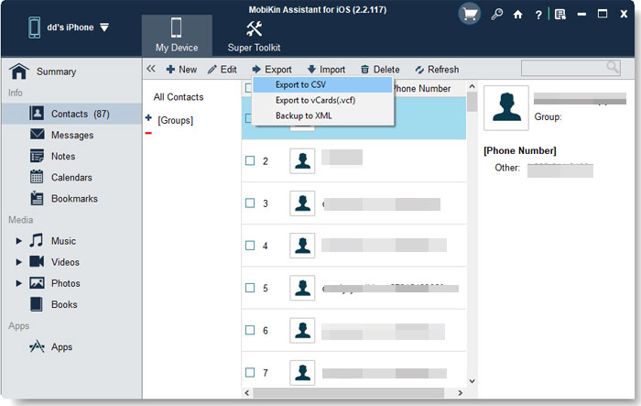Open the Apps store icon

[x=37, y=346]
